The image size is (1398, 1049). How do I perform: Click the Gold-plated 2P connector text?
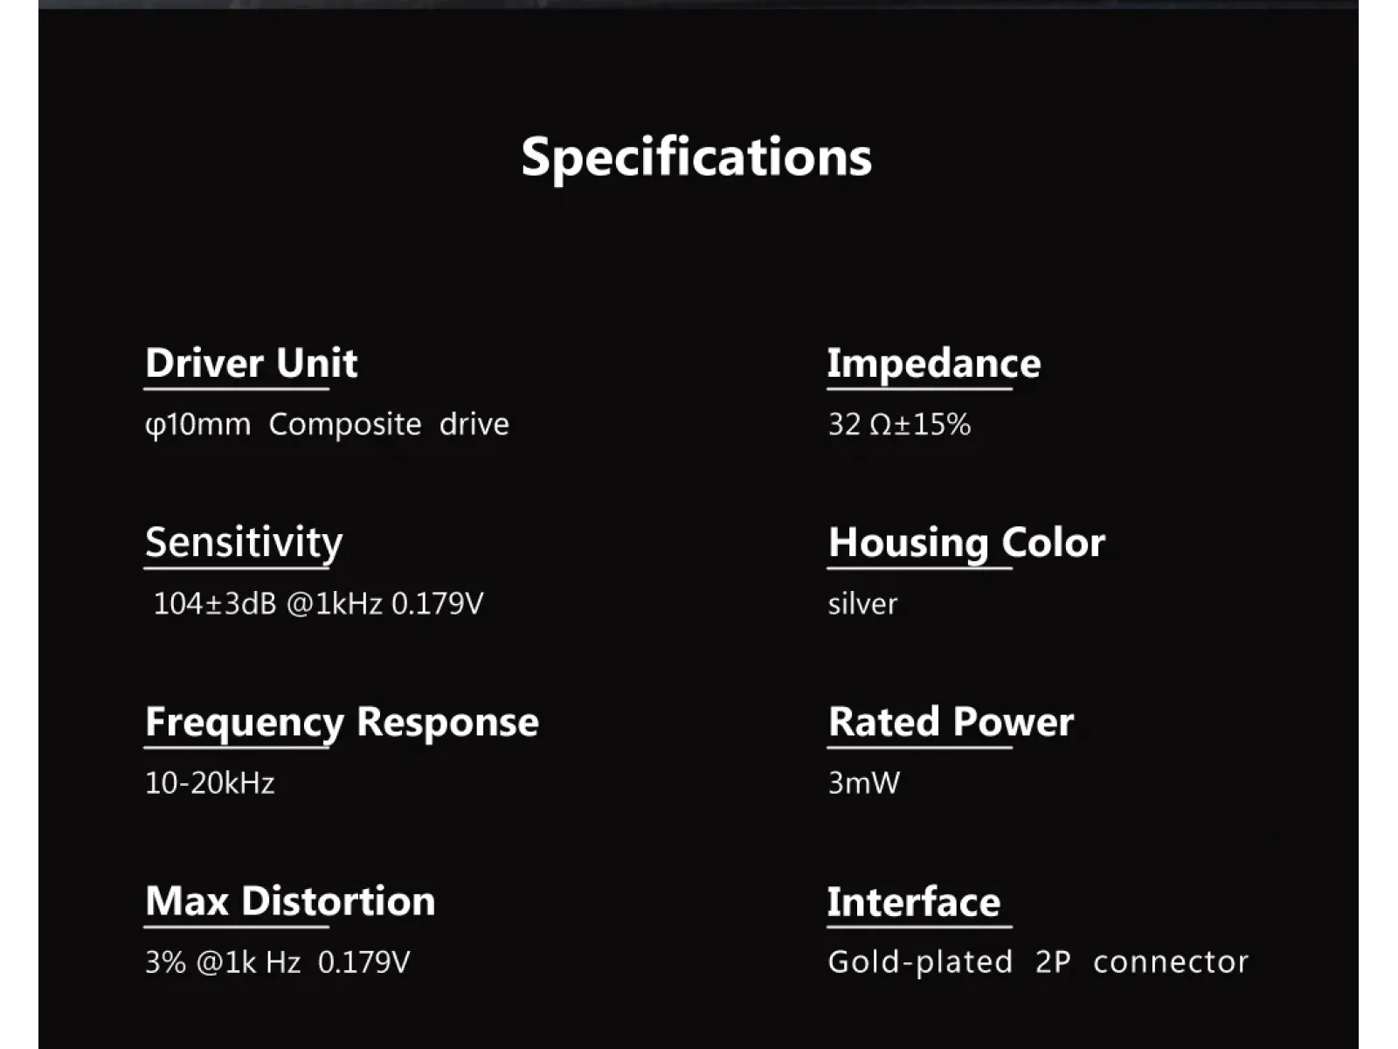pos(1038,962)
